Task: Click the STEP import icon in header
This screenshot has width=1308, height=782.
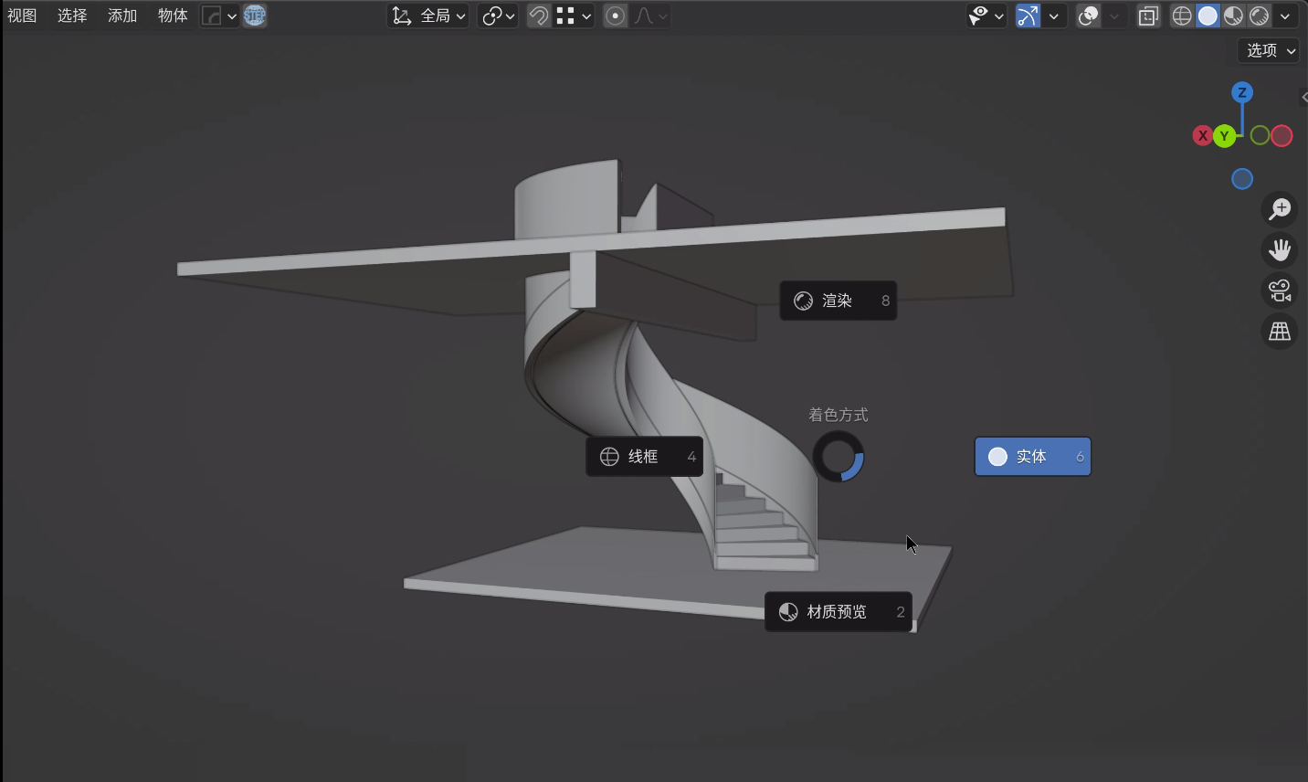Action: tap(255, 16)
